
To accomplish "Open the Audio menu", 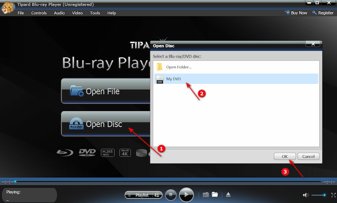I will coord(59,13).
